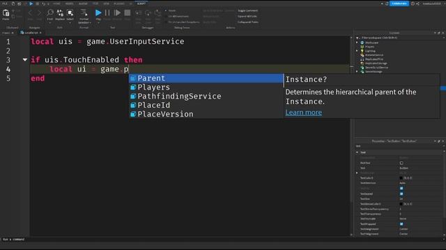This screenshot has width=446, height=250.
Task: Choose PlaceVersion from autocomplete list
Action: 206,114
